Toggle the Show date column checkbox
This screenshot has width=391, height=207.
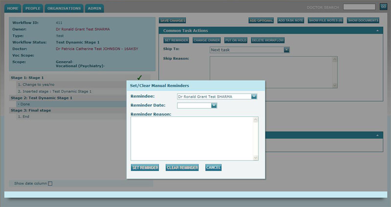[x=50, y=184]
